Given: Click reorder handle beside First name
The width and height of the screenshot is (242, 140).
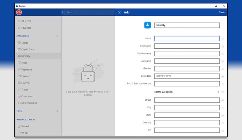Looking at the screenshot, I should [x=223, y=46].
